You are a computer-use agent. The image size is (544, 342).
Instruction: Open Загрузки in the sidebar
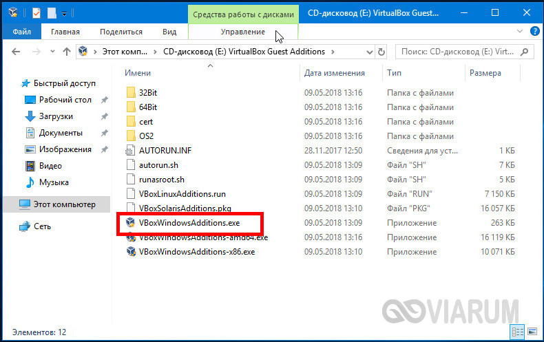tap(56, 116)
